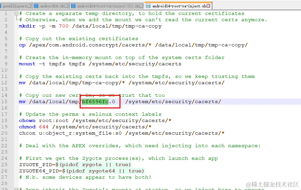The height and width of the screenshot is (190, 301).
Task: Close the android14-root-ca-inject (1).sh tab
Action: tap(141, 6)
